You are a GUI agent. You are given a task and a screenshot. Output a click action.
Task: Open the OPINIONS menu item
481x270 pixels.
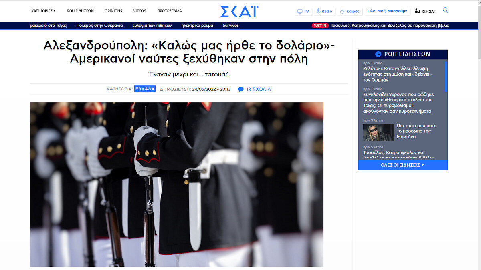click(113, 11)
